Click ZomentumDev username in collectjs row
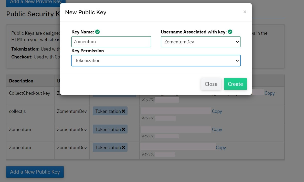 tap(72, 111)
